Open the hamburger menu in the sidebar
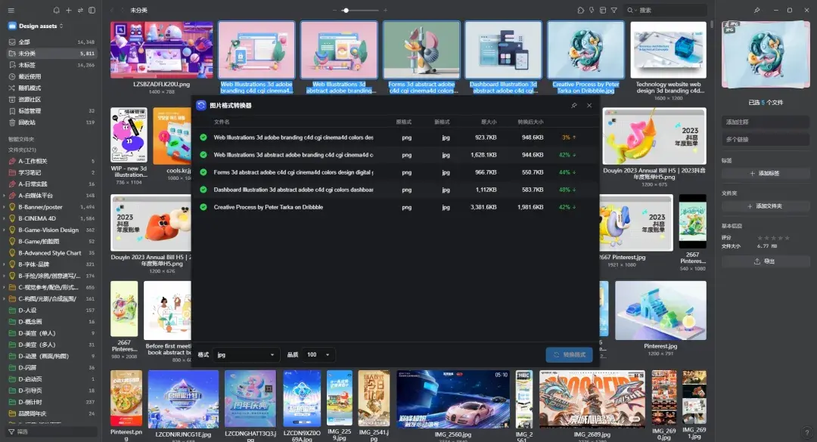The height and width of the screenshot is (442, 817). coord(11,11)
